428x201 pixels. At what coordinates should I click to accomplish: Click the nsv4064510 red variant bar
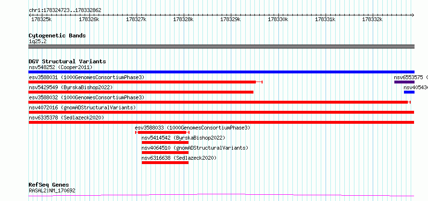pos(165,153)
